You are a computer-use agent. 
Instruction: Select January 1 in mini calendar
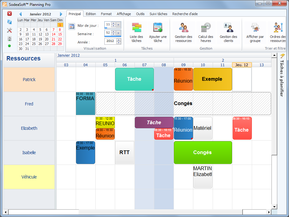click(60, 25)
